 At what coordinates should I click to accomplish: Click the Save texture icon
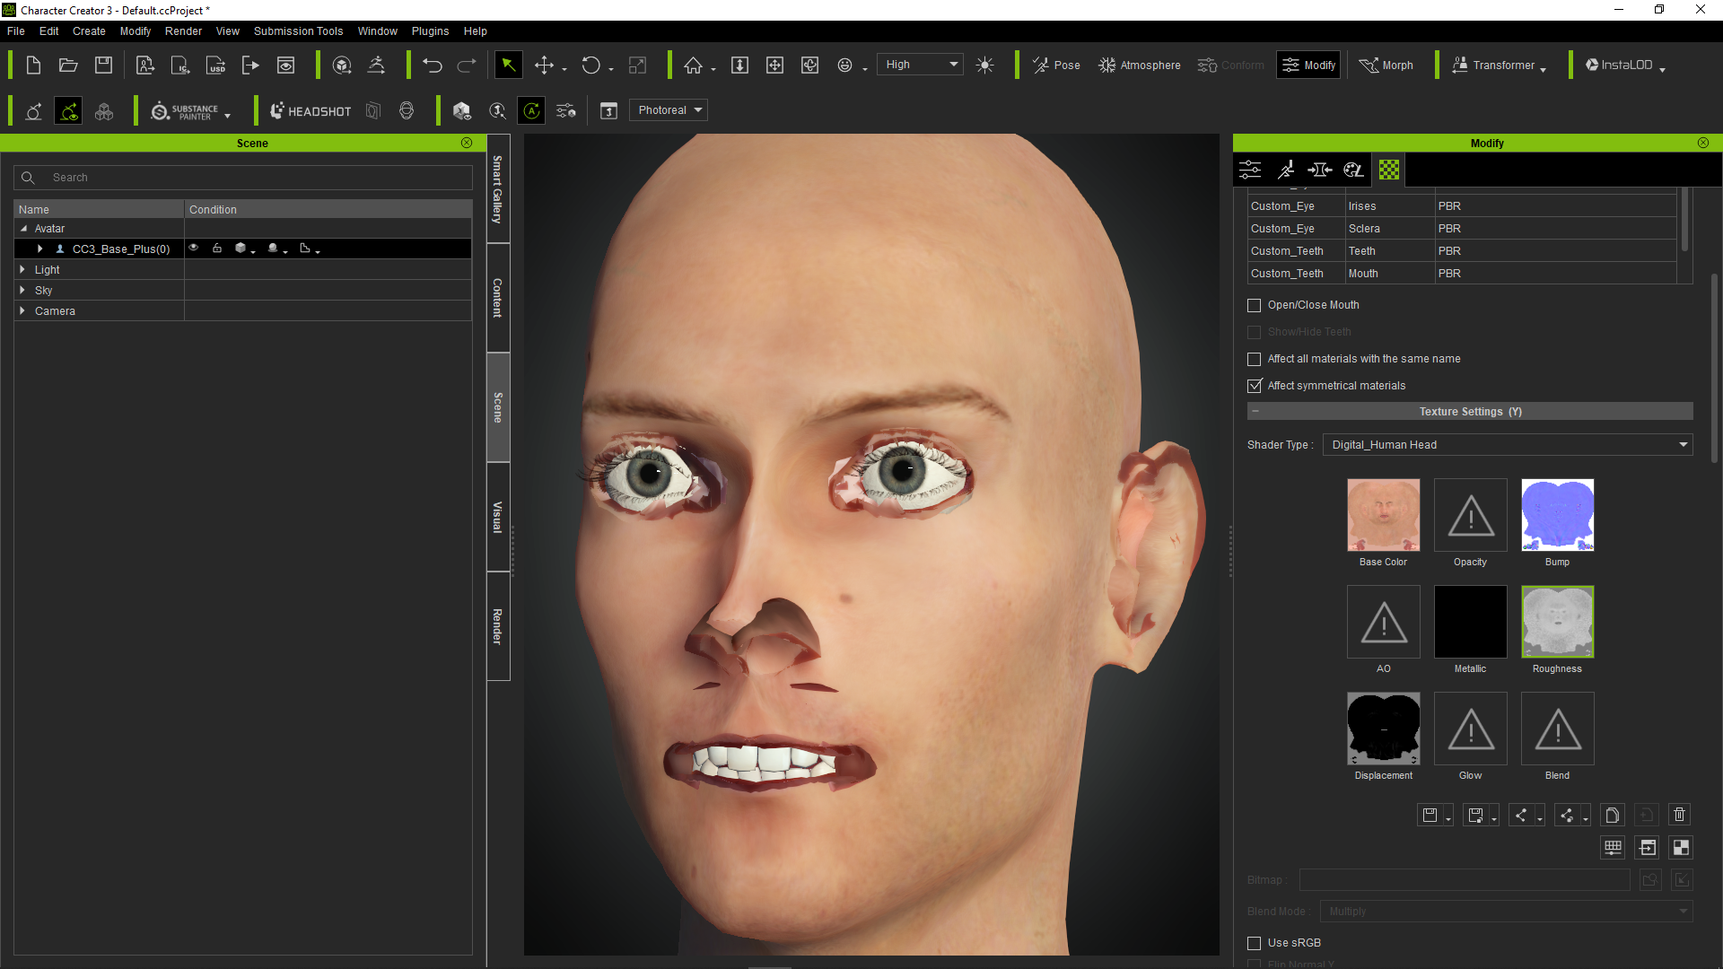(1430, 815)
